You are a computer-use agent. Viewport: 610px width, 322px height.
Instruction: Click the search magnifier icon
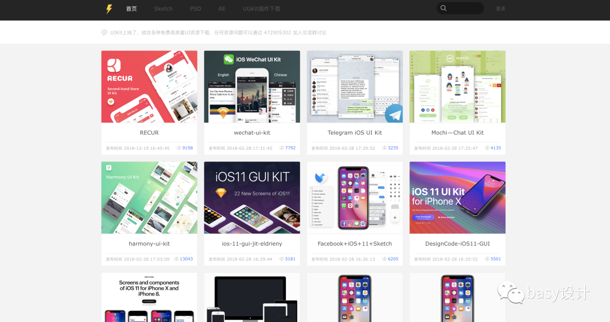[443, 8]
